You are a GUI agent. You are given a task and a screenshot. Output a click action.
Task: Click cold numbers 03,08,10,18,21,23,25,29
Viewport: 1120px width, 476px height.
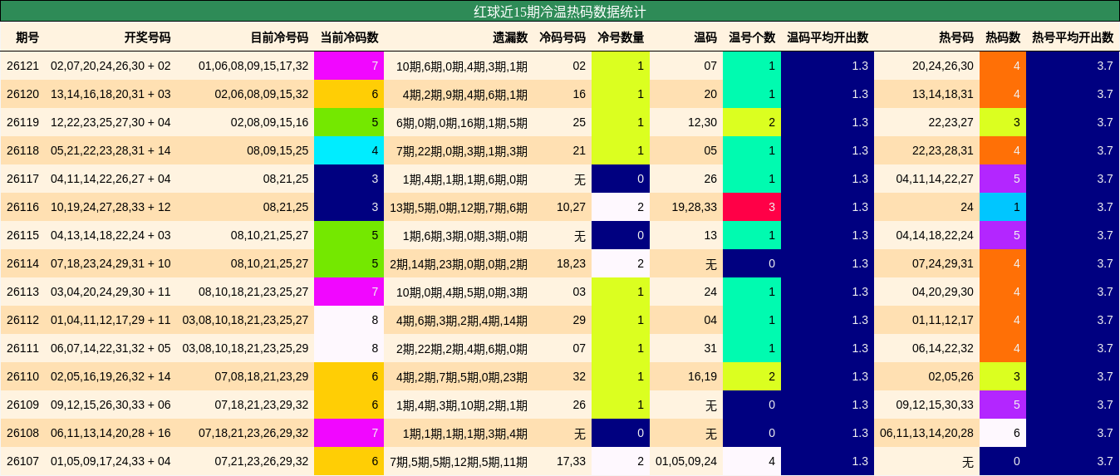tap(245, 348)
